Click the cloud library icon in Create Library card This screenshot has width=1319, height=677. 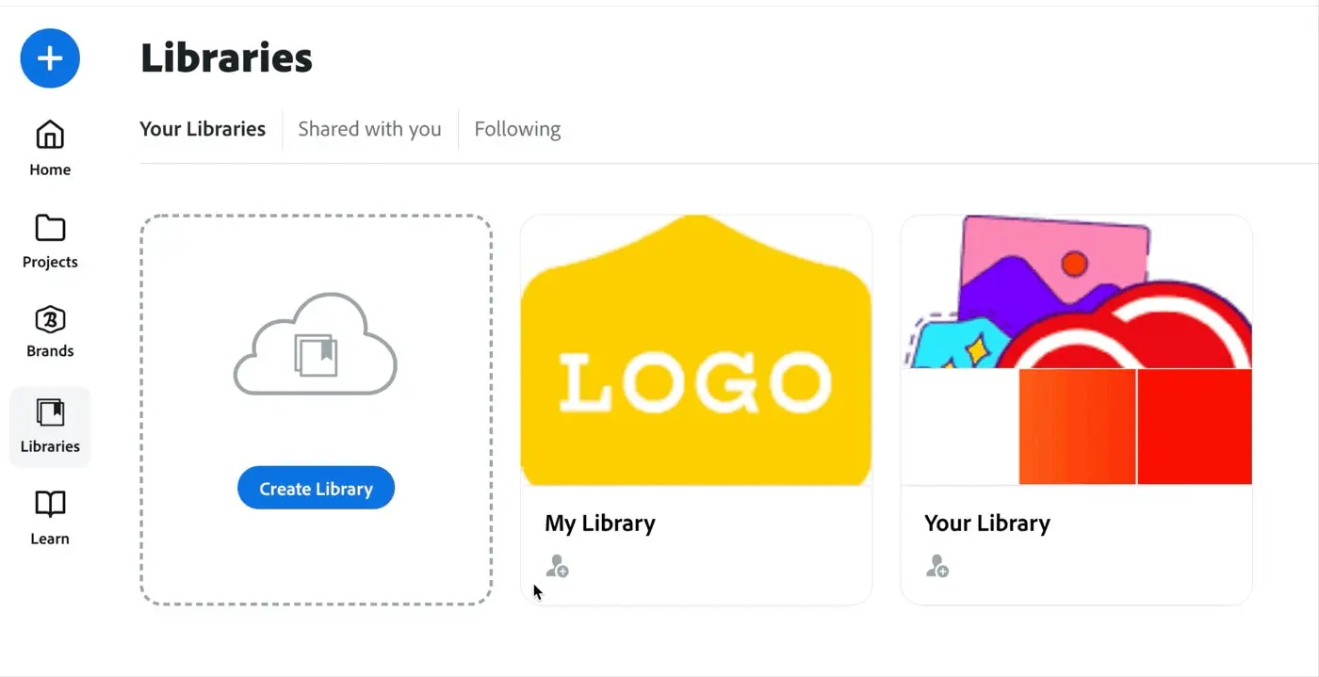pyautogui.click(x=315, y=342)
